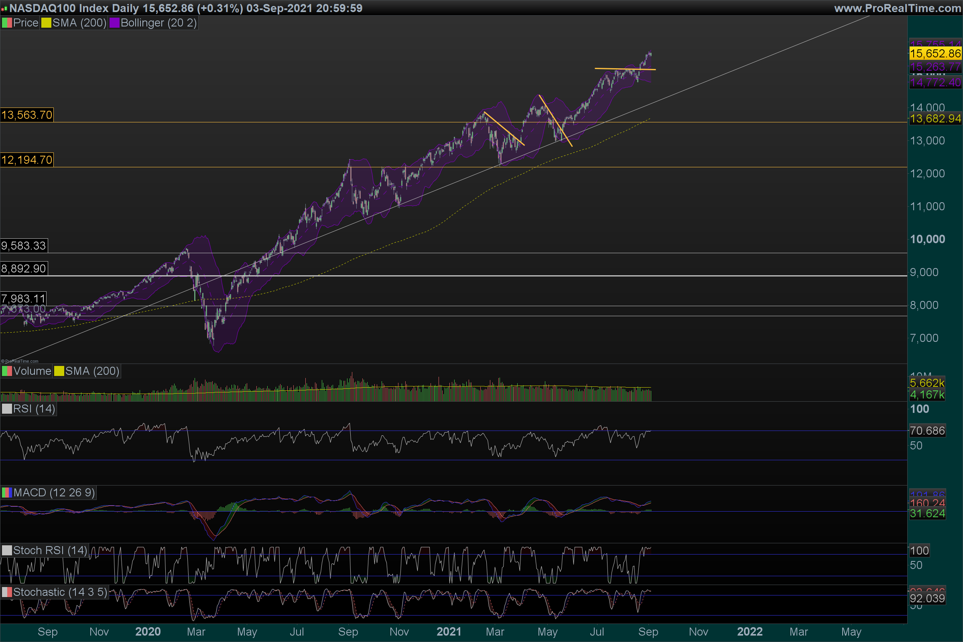Click the 12,194.70 horizontal line label
963x642 pixels.
coord(26,160)
